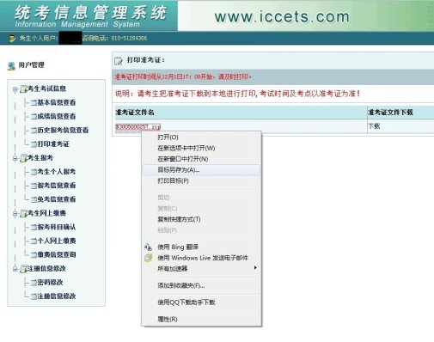Expand the 所有加速器 submenu arrow
Image resolution: width=434 pixels, height=342 pixels.
[255, 268]
